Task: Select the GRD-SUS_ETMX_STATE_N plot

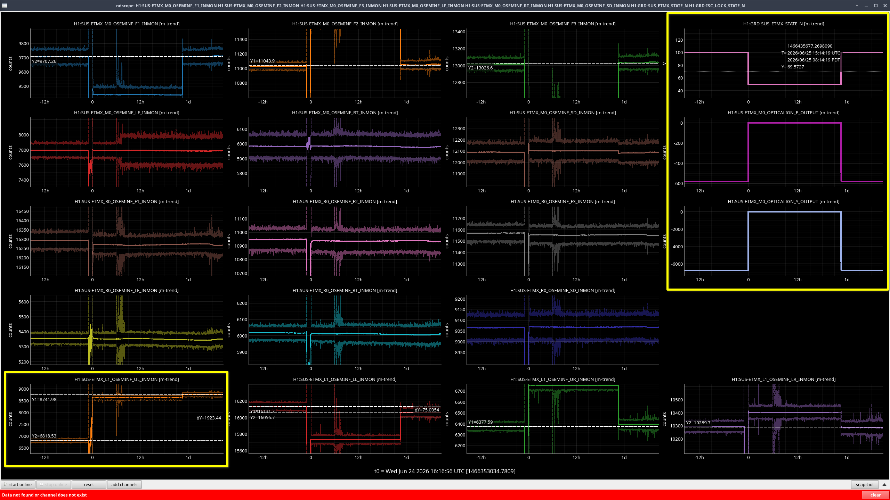Action: tap(783, 62)
